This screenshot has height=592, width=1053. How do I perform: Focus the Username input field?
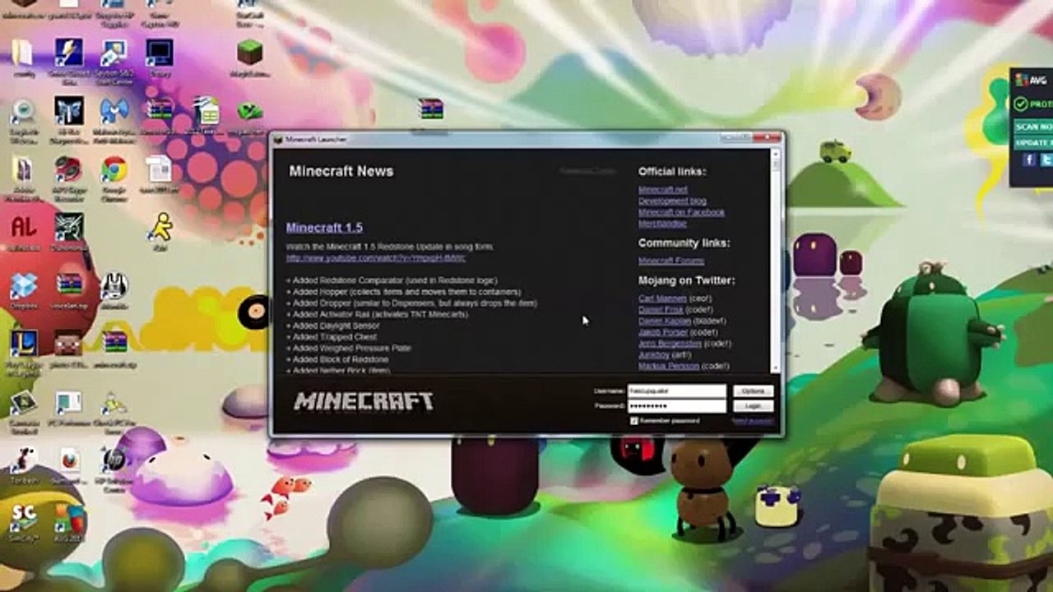pyautogui.click(x=677, y=391)
